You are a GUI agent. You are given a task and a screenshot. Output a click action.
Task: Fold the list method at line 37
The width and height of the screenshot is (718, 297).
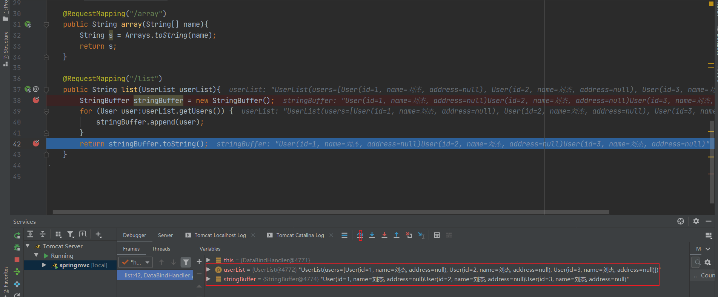click(x=46, y=89)
